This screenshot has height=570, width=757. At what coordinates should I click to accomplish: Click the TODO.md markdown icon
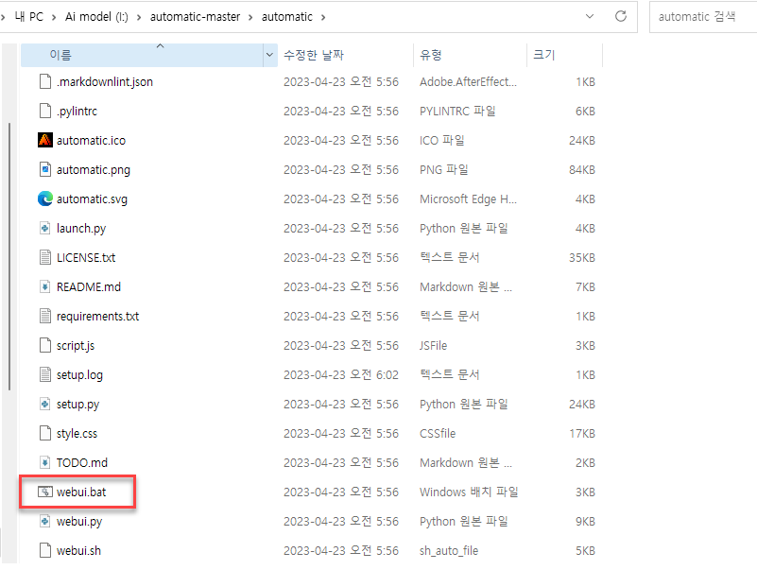click(x=45, y=463)
